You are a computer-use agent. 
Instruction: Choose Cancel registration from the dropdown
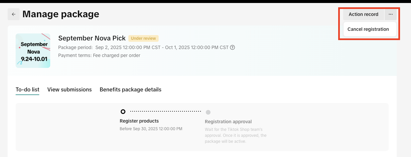[x=368, y=29]
